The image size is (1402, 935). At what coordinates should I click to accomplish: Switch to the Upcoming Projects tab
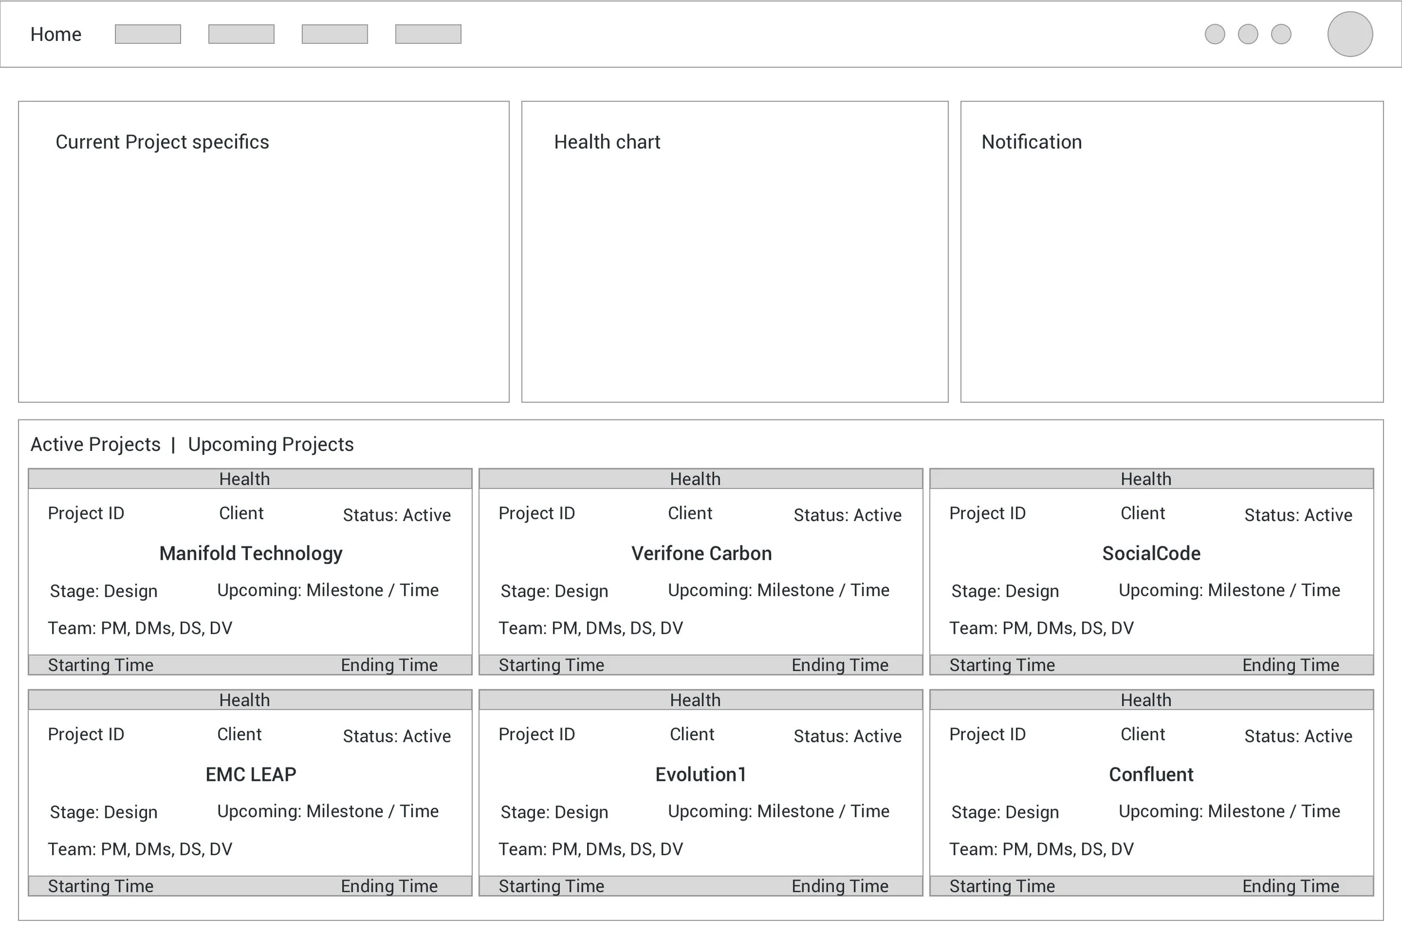pyautogui.click(x=271, y=444)
